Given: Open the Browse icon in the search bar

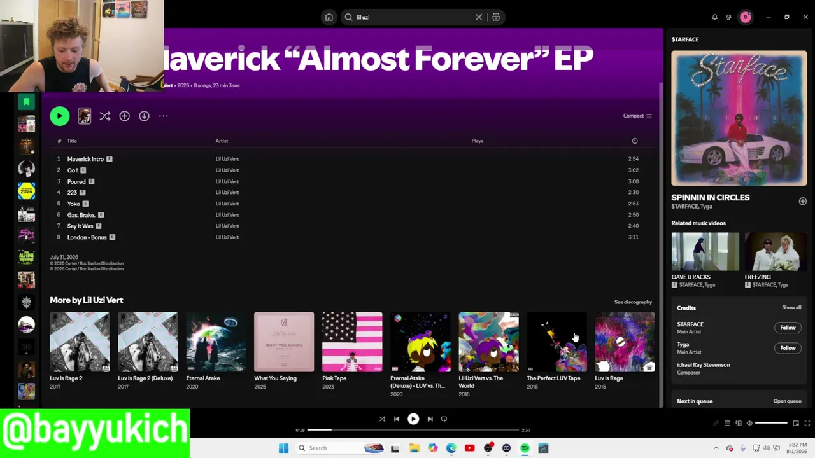Looking at the screenshot, I should click(x=496, y=17).
